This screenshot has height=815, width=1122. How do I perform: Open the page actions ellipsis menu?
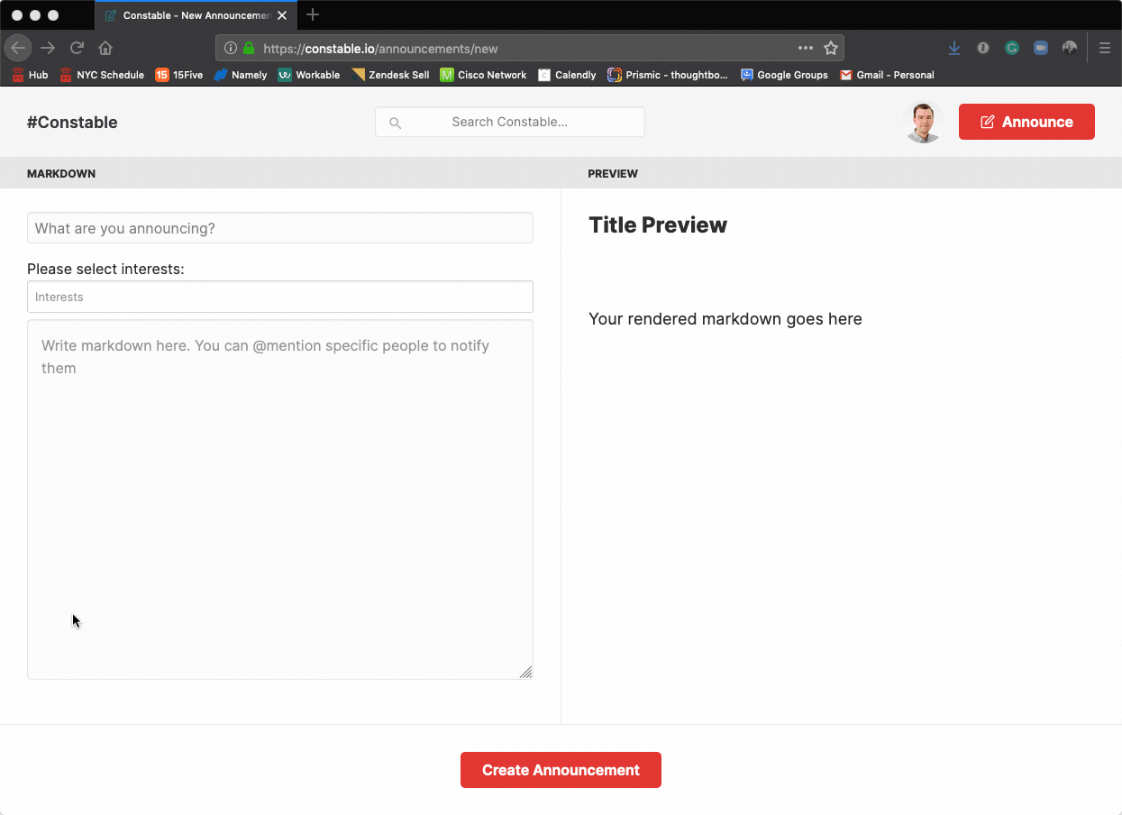(805, 48)
